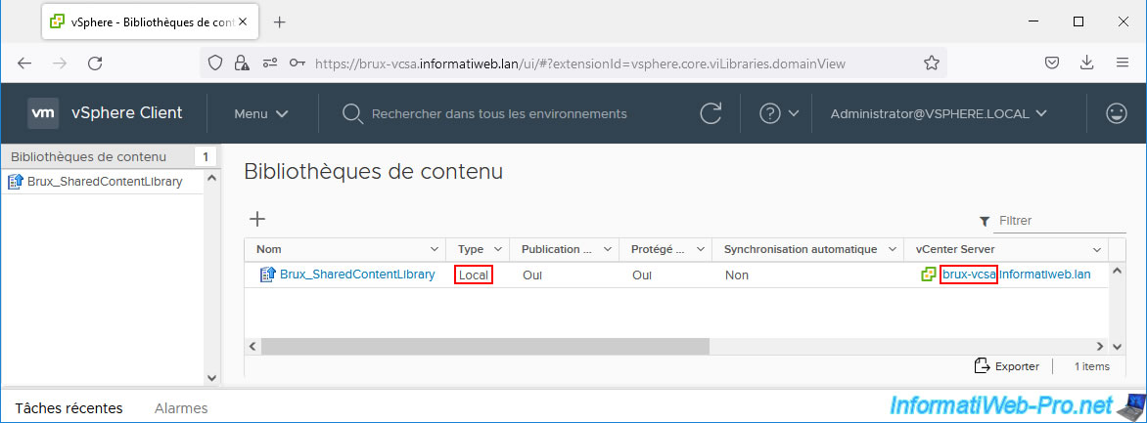This screenshot has width=1147, height=423.
Task: Open the Type column dropdown arrow
Action: pyautogui.click(x=498, y=250)
